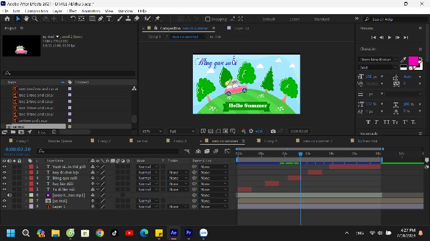Play the preview
This screenshot has height=241, width=430.
(389, 37)
